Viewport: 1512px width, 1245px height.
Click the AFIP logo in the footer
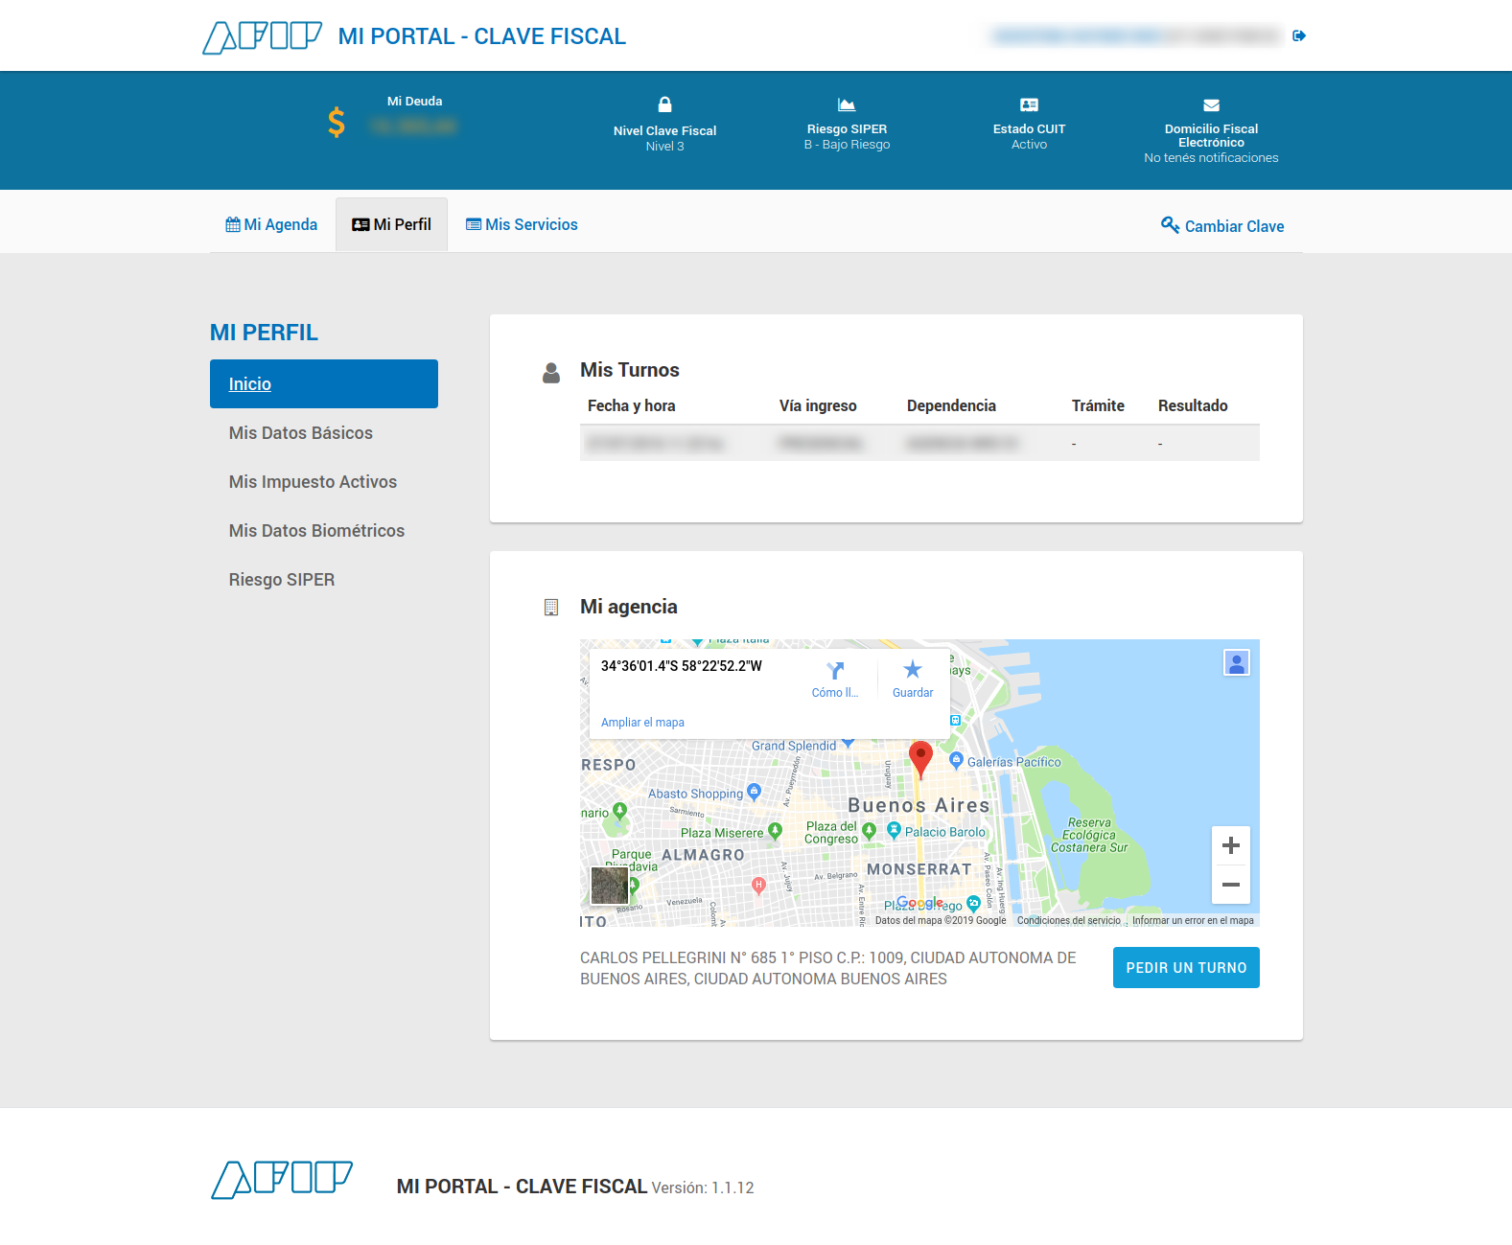point(282,1180)
